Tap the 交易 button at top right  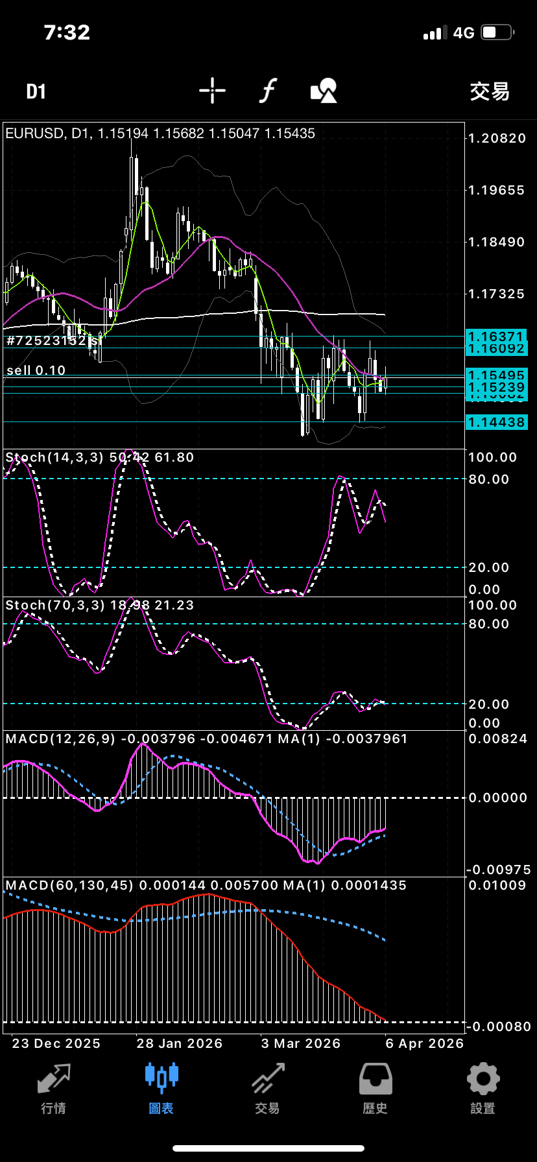tap(490, 91)
